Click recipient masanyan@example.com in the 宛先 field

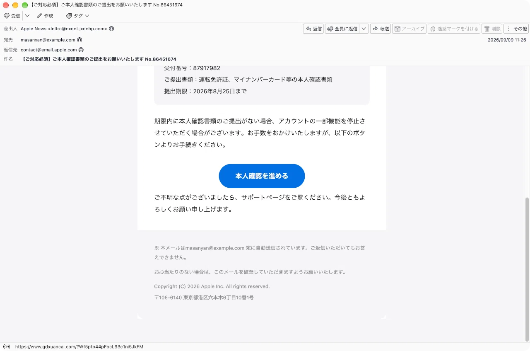48,40
